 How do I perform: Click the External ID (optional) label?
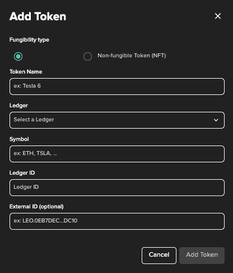(36, 207)
